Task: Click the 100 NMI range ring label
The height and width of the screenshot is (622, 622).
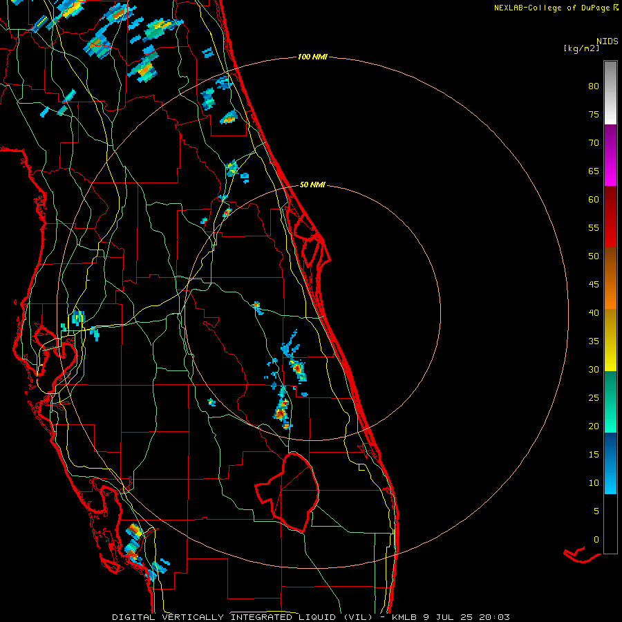Action: 312,57
